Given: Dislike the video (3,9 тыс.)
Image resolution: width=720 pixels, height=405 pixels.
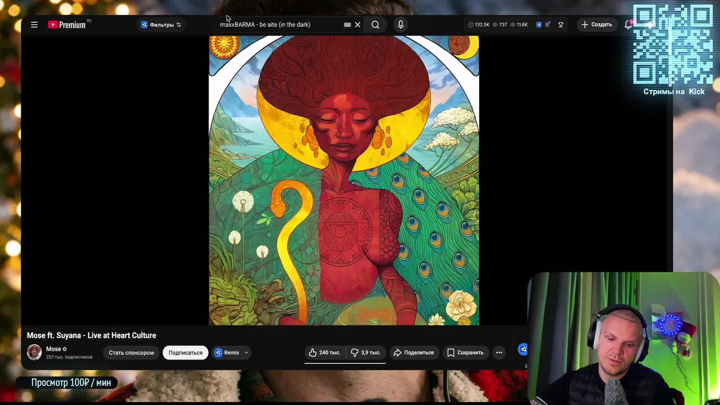Looking at the screenshot, I should point(366,353).
